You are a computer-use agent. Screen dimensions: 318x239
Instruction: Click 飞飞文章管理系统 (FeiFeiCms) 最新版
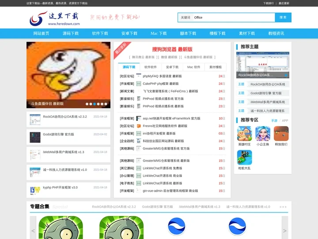[x=170, y=91]
